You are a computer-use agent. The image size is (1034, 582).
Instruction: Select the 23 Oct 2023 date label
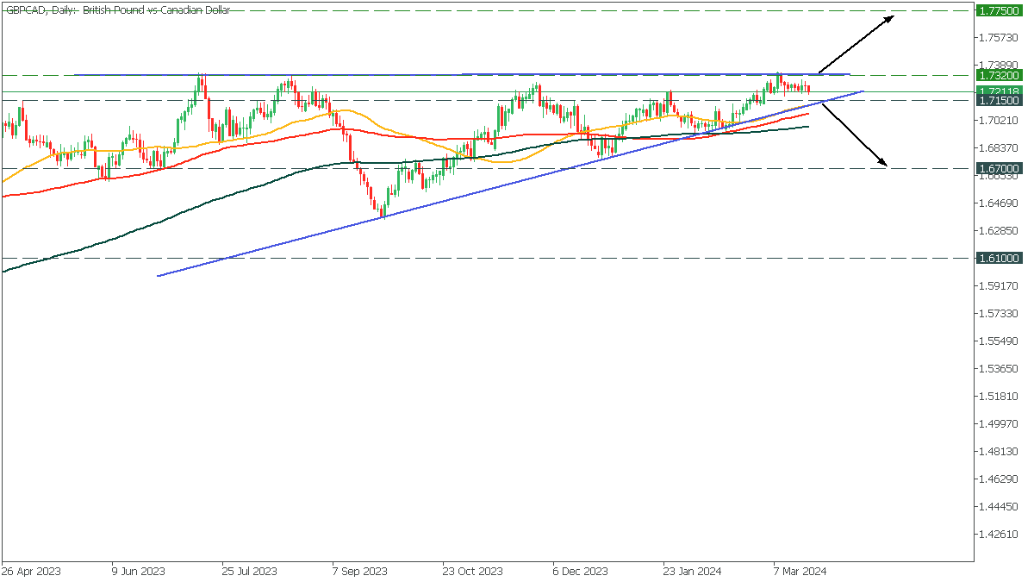pos(471,571)
